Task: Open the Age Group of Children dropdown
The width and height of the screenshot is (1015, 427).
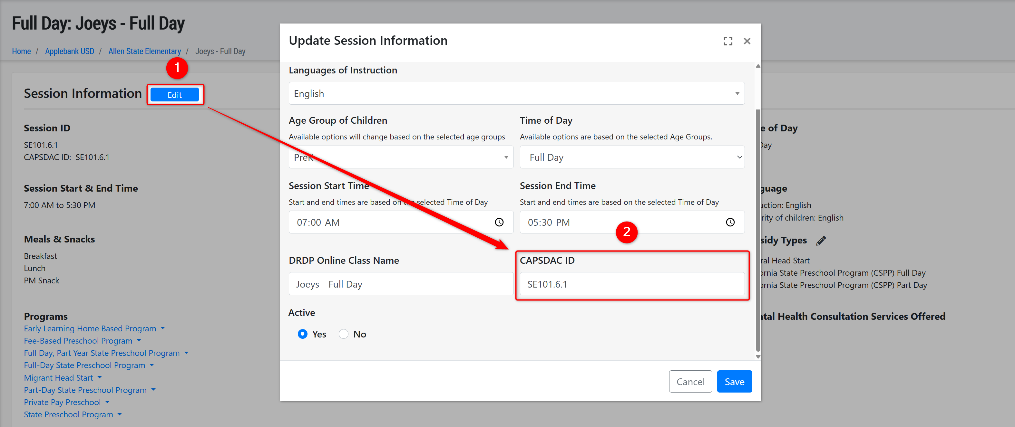Action: [401, 157]
